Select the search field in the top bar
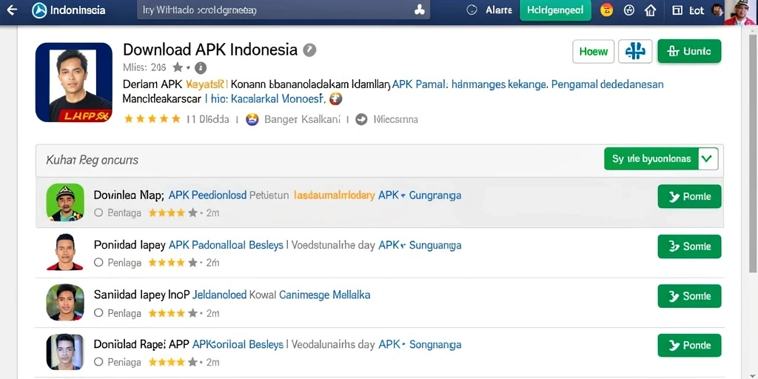 pos(284,10)
